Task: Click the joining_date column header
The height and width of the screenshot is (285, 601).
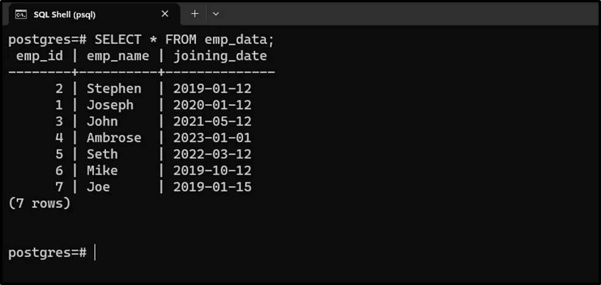Action: click(x=220, y=56)
